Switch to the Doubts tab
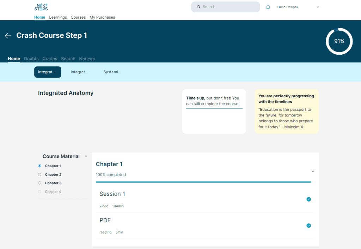Image resolution: width=361 pixels, height=249 pixels. click(x=31, y=59)
